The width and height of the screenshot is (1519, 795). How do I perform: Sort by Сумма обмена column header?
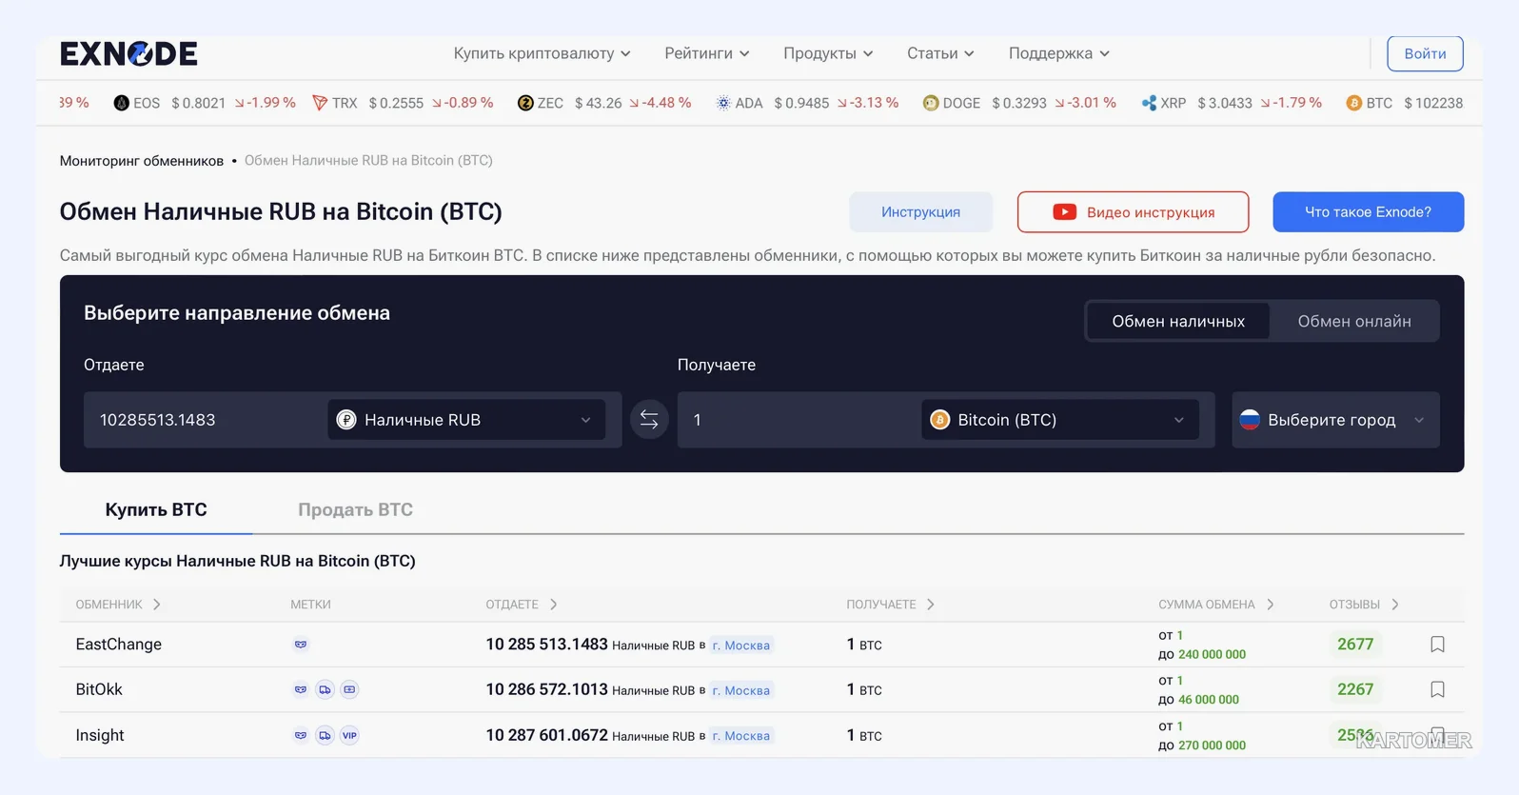tap(1216, 605)
